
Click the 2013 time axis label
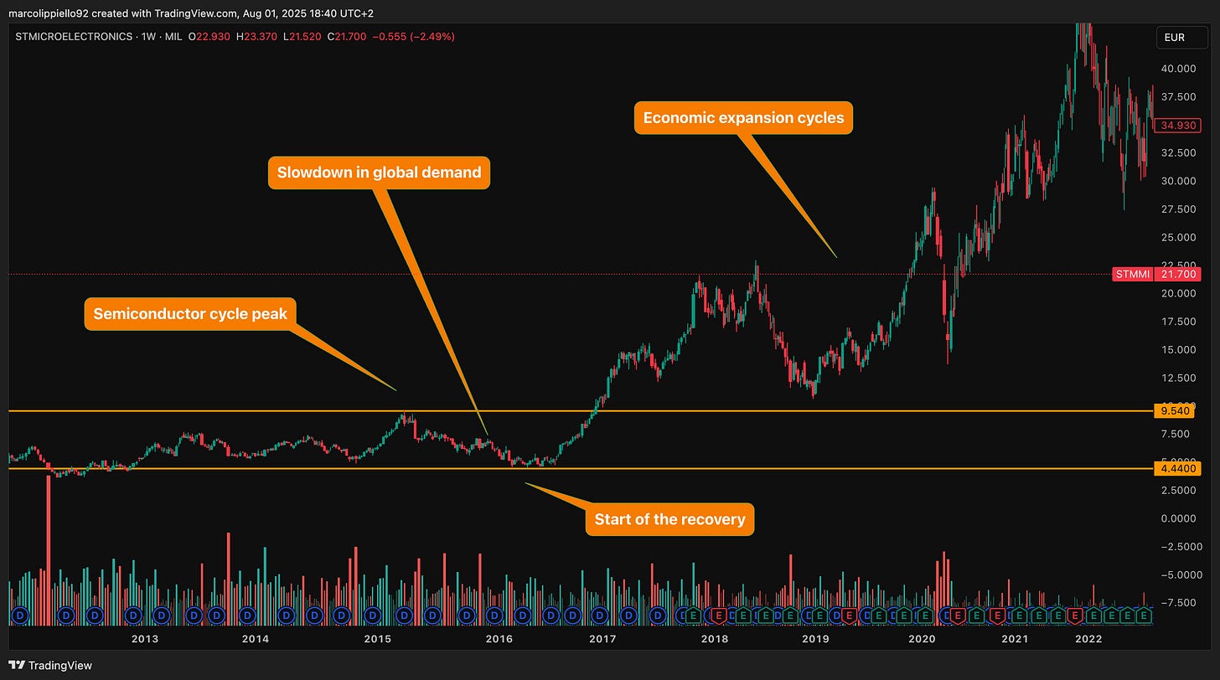click(x=145, y=640)
